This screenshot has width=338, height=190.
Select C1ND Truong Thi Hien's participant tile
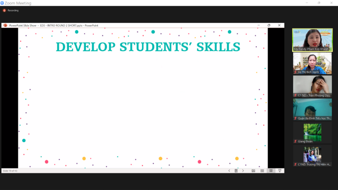pyautogui.click(x=312, y=156)
